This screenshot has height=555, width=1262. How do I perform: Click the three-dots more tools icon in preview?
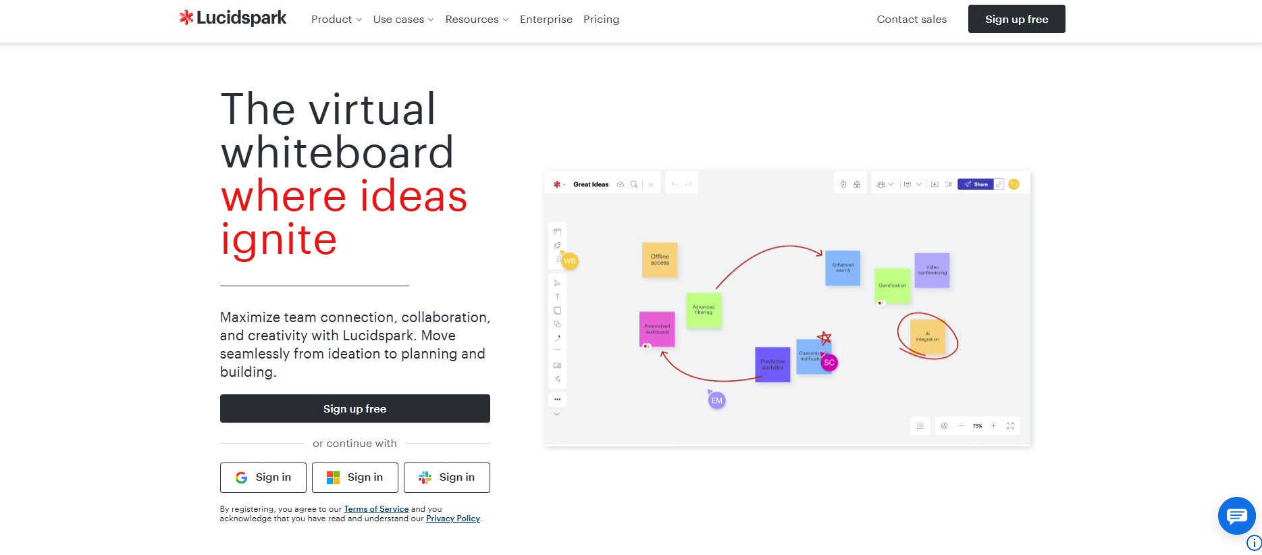[x=557, y=399]
